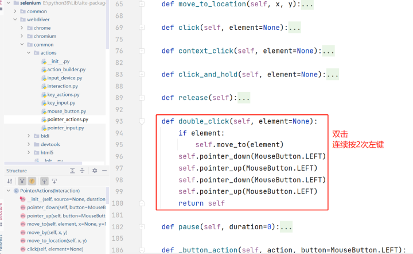Unfold click_and_hold method at line 83
The image size is (413, 254).
click(x=142, y=74)
